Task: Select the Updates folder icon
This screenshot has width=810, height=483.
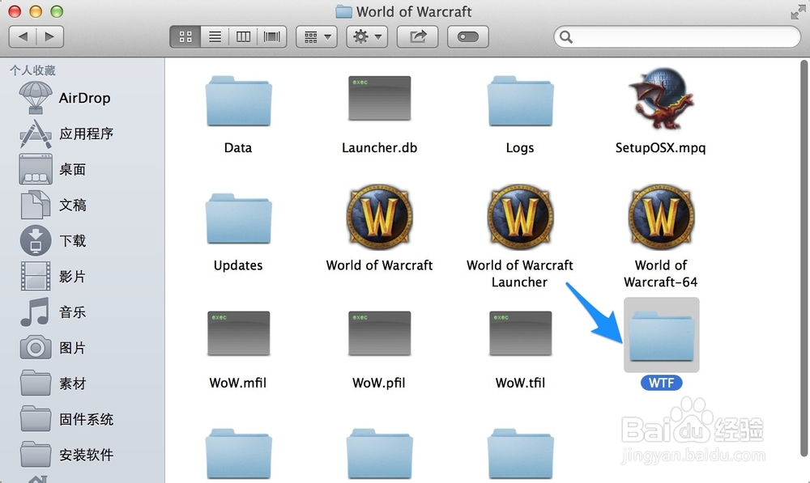Action: coord(238,218)
